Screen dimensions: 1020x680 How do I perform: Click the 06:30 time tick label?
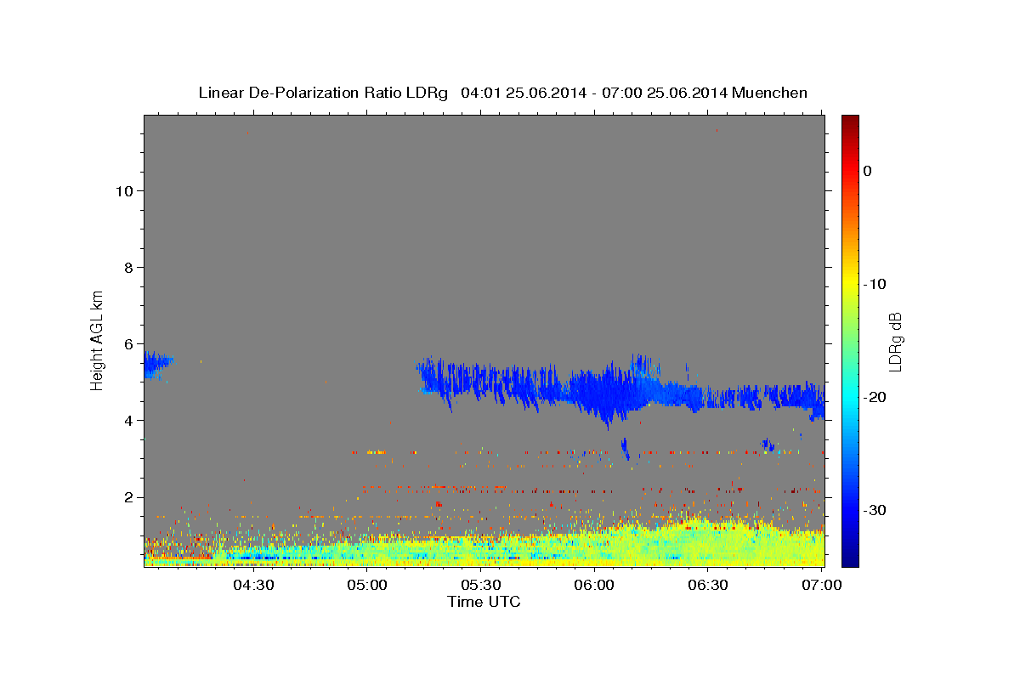[707, 585]
